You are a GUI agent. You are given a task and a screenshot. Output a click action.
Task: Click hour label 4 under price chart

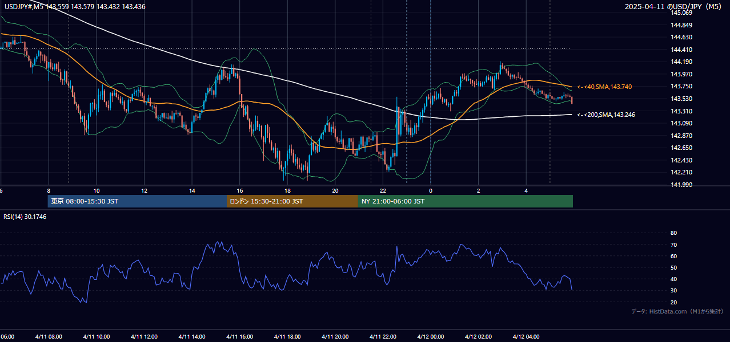coord(526,190)
